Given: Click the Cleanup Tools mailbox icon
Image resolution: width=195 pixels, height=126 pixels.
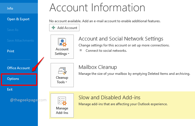Looking at the screenshot, I should 62,70.
